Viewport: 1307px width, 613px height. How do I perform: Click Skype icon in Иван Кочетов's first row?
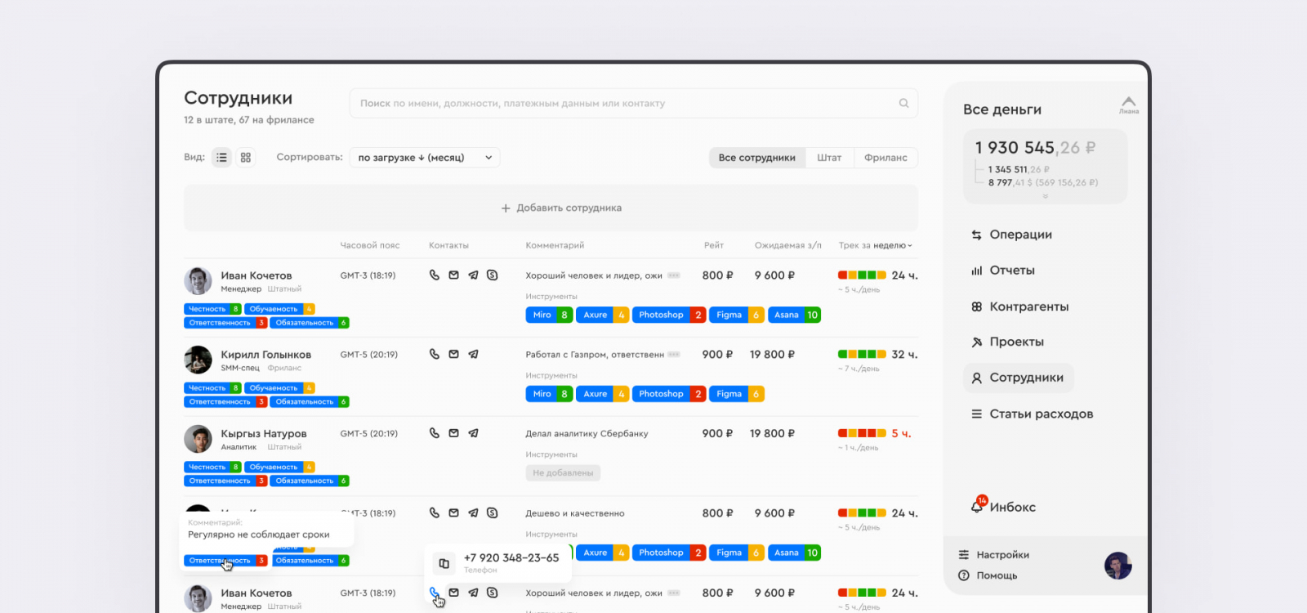tap(493, 275)
